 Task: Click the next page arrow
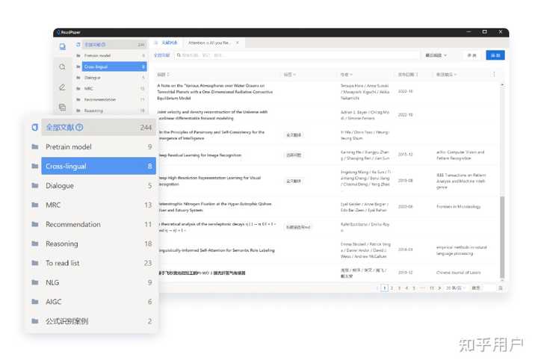coord(439,288)
